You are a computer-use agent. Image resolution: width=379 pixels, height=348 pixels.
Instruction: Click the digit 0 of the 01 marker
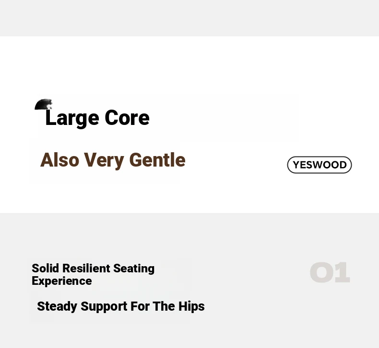[x=321, y=272]
